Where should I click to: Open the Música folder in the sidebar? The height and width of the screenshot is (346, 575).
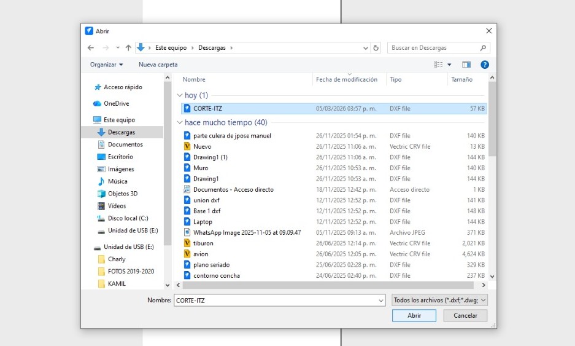click(112, 181)
